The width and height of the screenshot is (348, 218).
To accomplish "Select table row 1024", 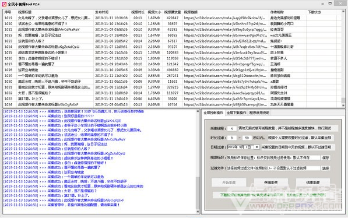I will 172,47.
